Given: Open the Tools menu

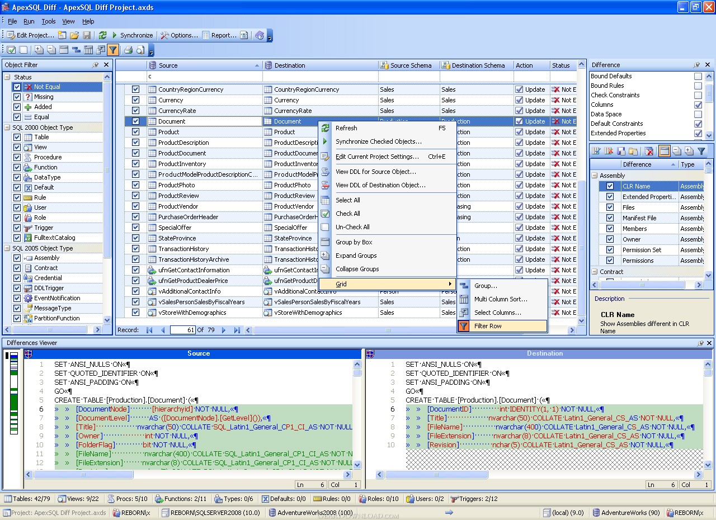Looking at the screenshot, I should [x=49, y=21].
